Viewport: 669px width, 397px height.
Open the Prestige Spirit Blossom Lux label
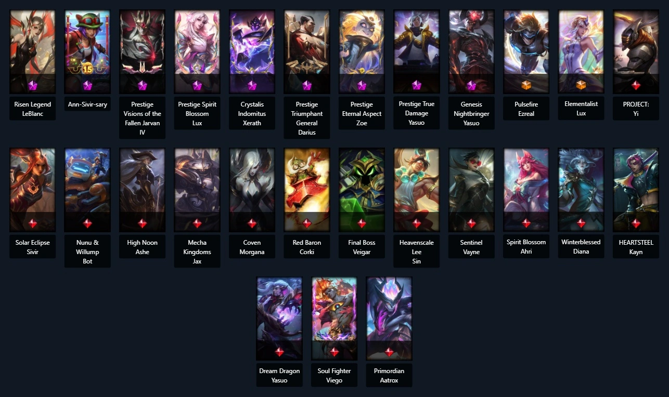tap(197, 114)
